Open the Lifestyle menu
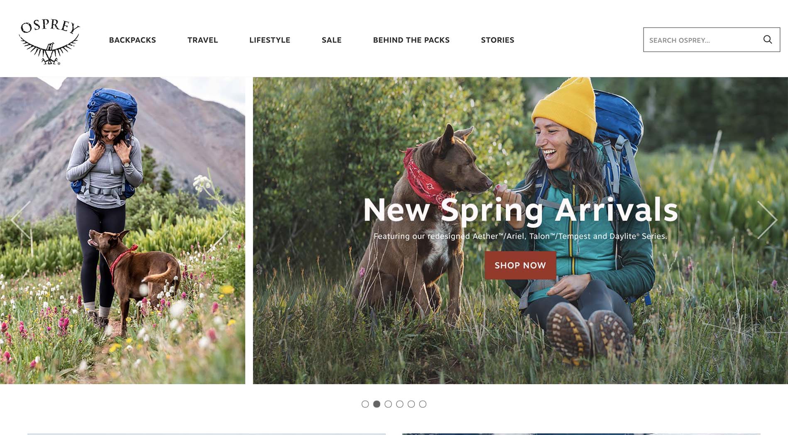 click(x=270, y=40)
